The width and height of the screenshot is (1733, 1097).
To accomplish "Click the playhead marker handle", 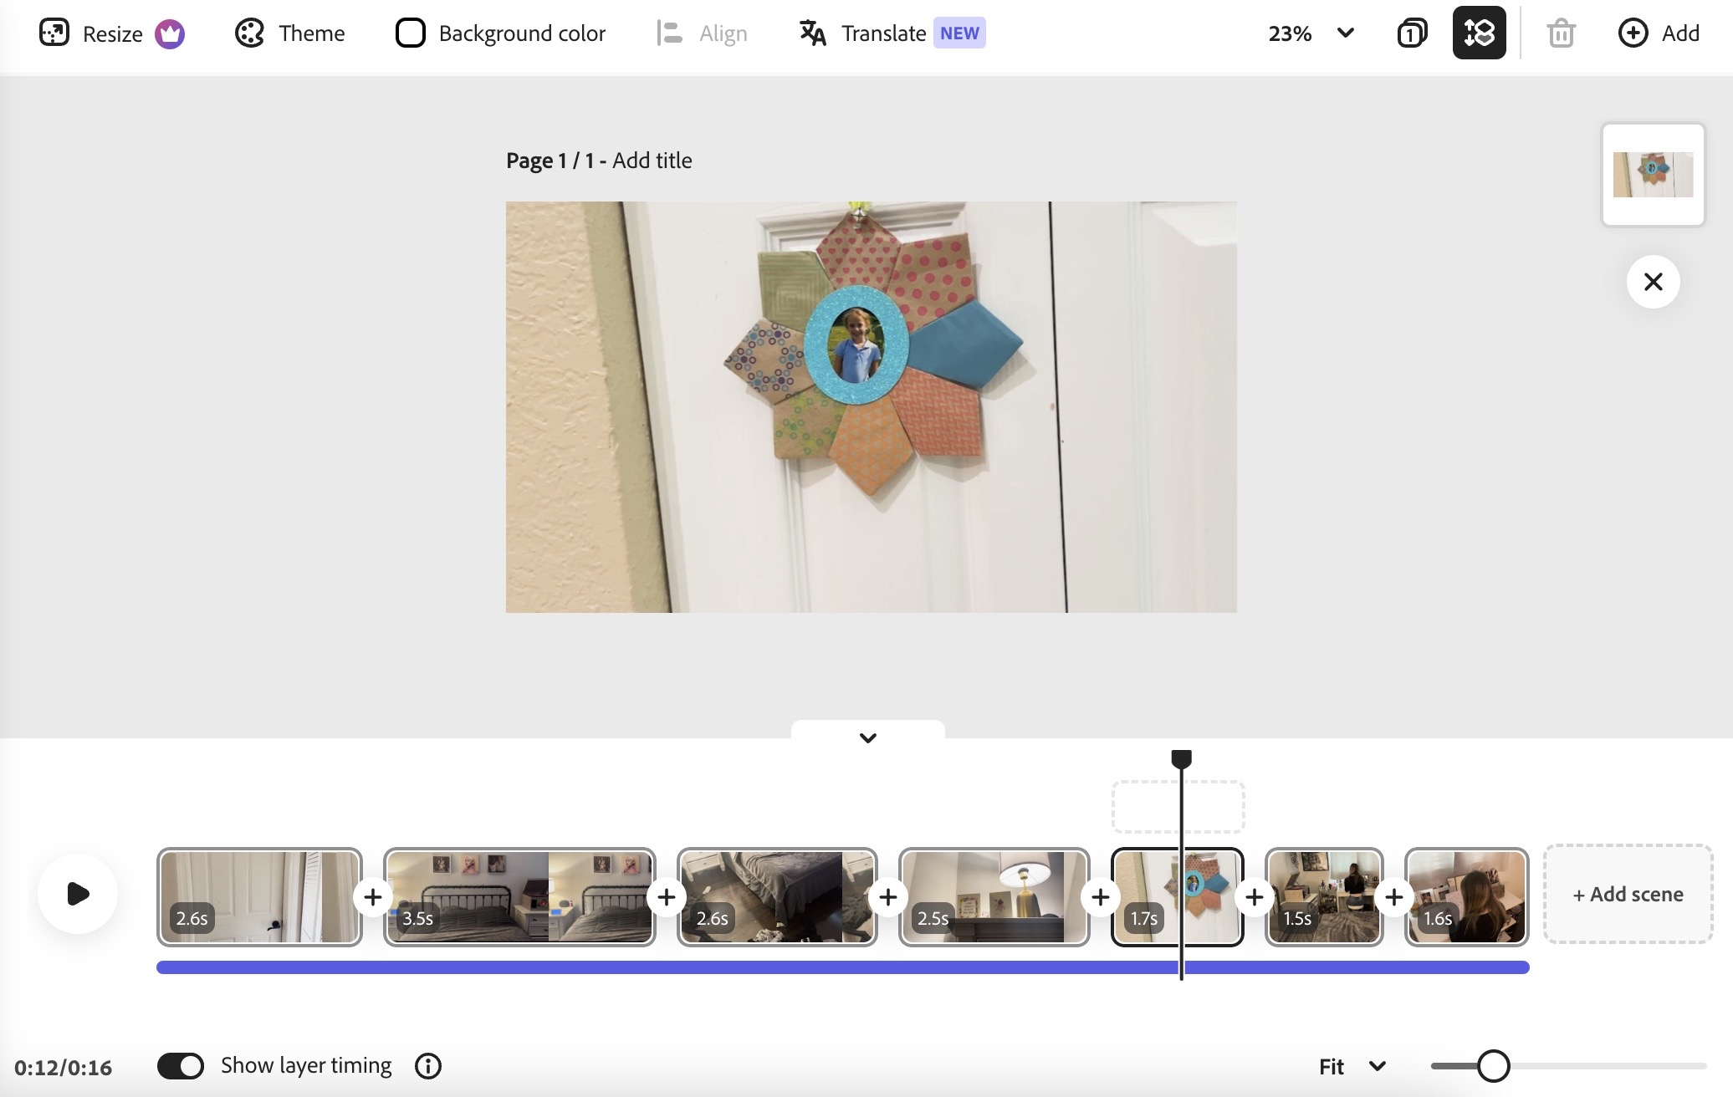I will click(1181, 758).
